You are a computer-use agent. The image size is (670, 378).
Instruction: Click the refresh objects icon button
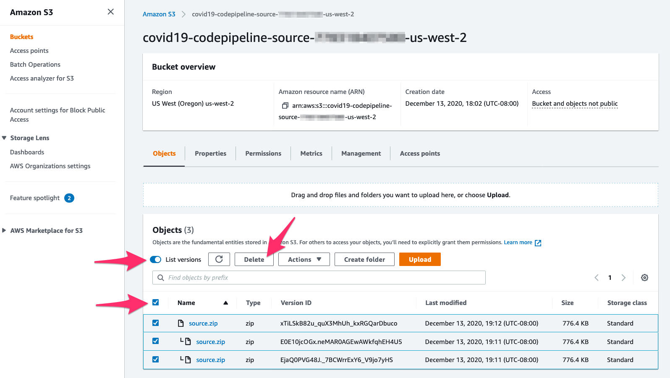pos(219,259)
